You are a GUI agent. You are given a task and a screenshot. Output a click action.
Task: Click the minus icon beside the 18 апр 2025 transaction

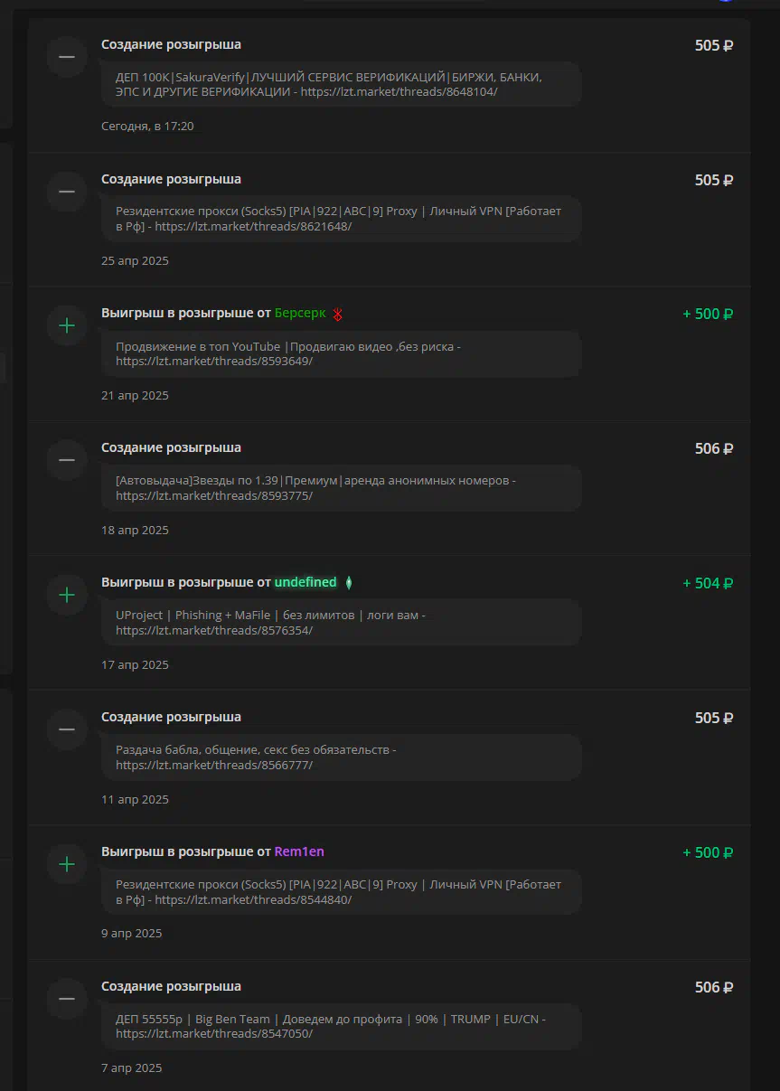(67, 460)
